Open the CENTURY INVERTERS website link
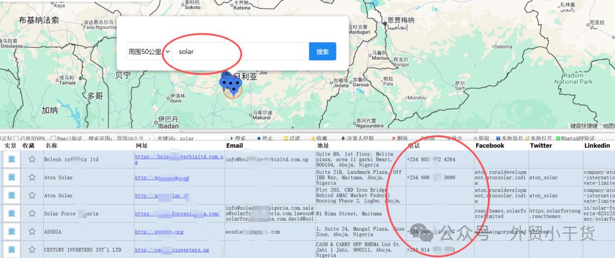The width and height of the screenshot is (615, 258). [171, 249]
